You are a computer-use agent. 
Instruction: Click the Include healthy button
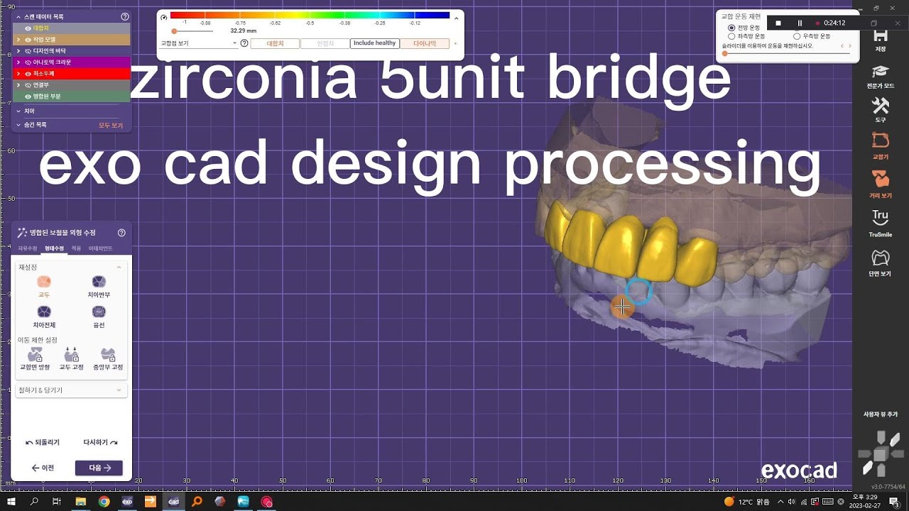coord(375,43)
